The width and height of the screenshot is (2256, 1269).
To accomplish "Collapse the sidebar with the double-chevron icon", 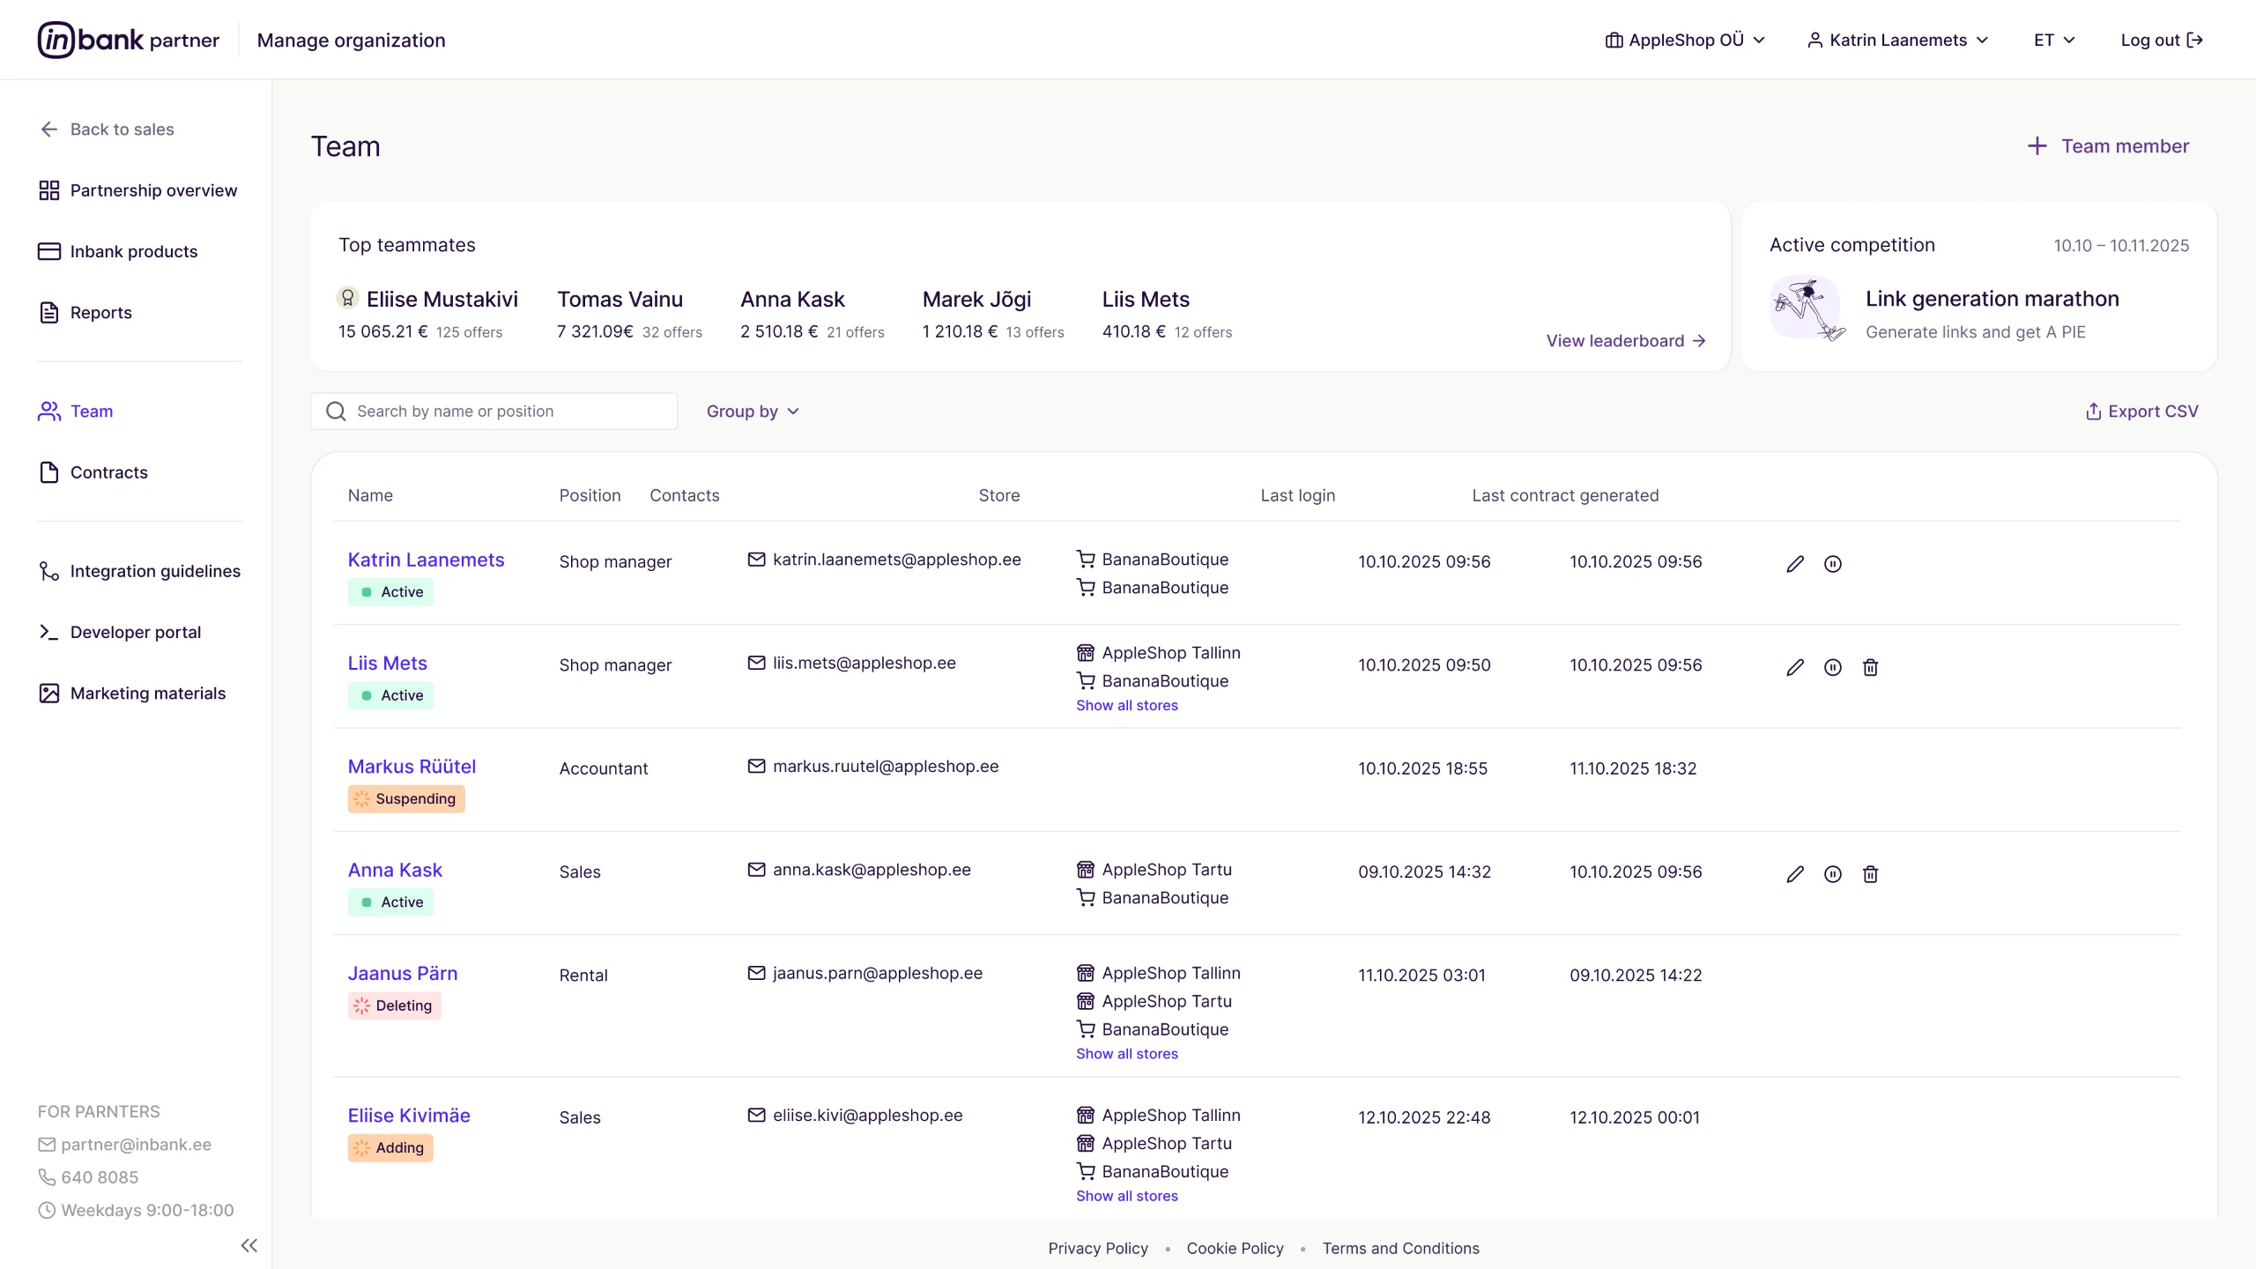I will (x=249, y=1245).
